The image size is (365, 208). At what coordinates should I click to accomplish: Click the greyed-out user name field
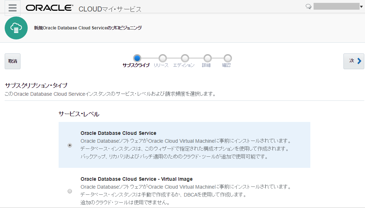pyautogui.click(x=336, y=6)
